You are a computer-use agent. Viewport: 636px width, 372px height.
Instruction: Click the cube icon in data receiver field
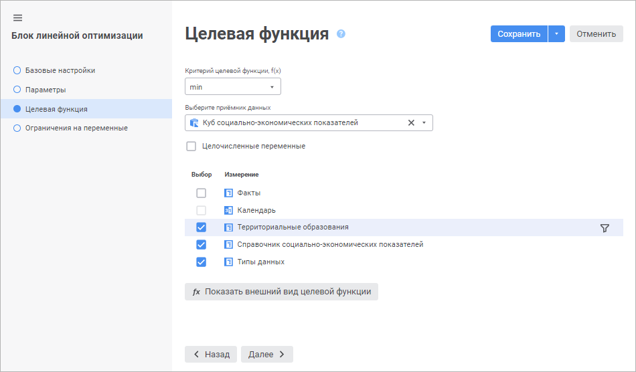(x=194, y=123)
